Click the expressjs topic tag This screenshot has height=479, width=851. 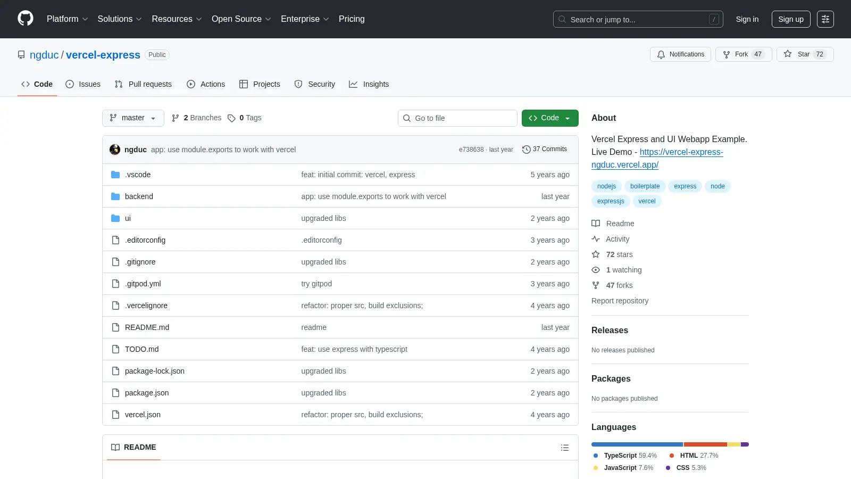click(x=611, y=201)
